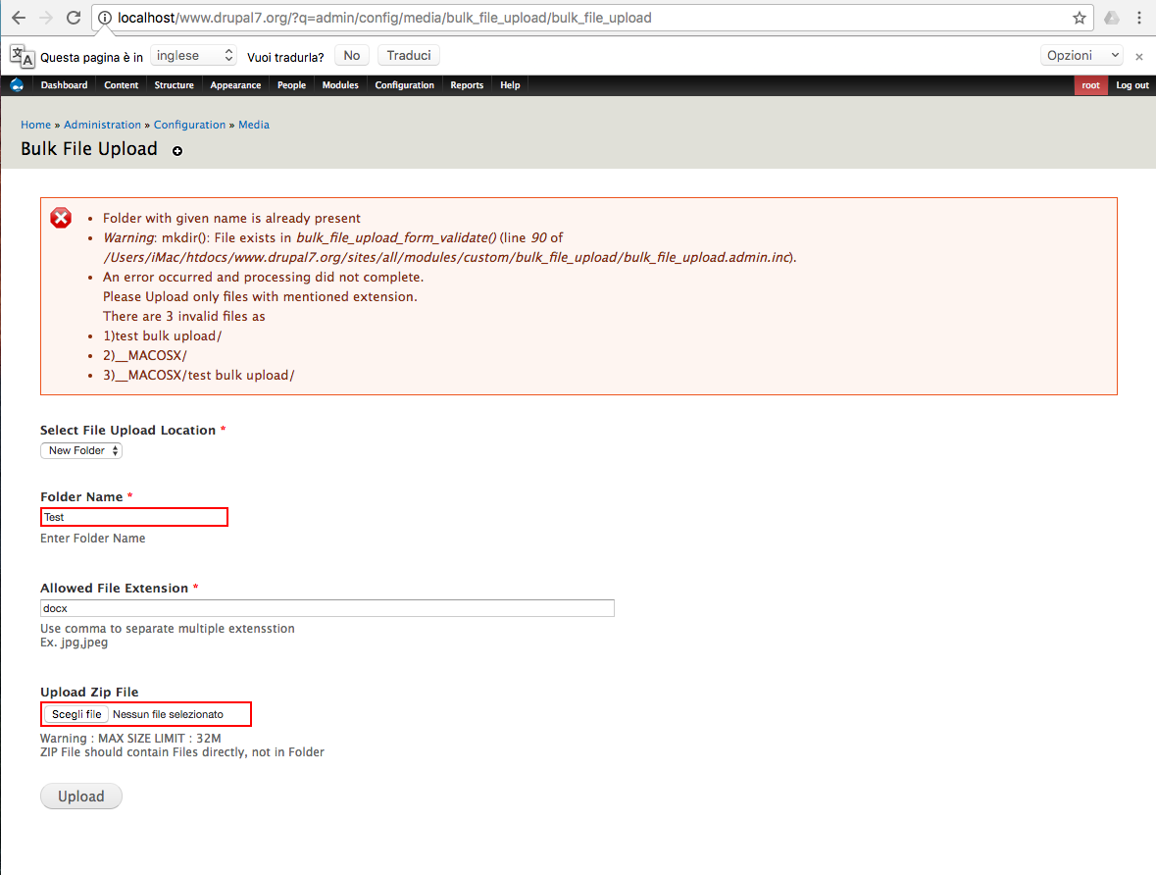
Task: Open the contextual gear icon beside Bulk File Upload
Action: pos(177,150)
